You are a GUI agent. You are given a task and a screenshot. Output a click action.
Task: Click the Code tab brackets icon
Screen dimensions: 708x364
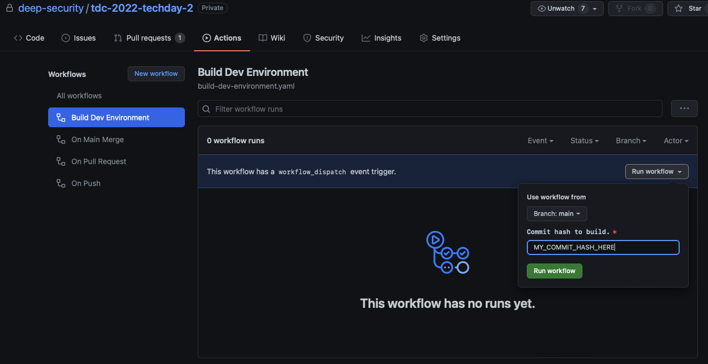(18, 38)
